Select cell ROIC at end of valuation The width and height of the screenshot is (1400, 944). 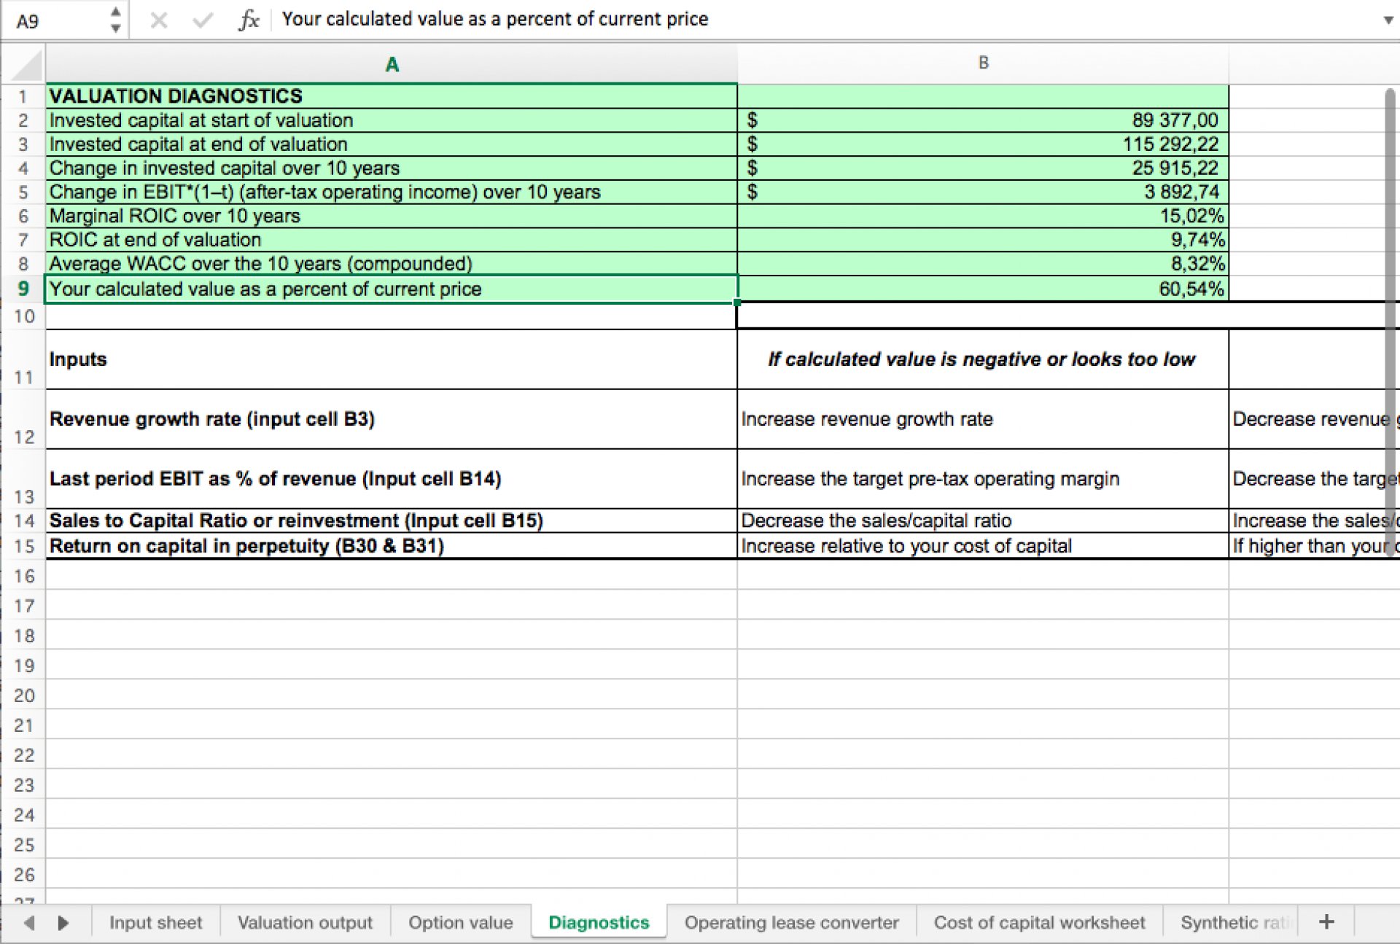point(392,240)
